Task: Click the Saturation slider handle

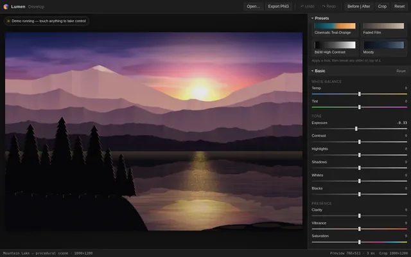Action: [360, 242]
